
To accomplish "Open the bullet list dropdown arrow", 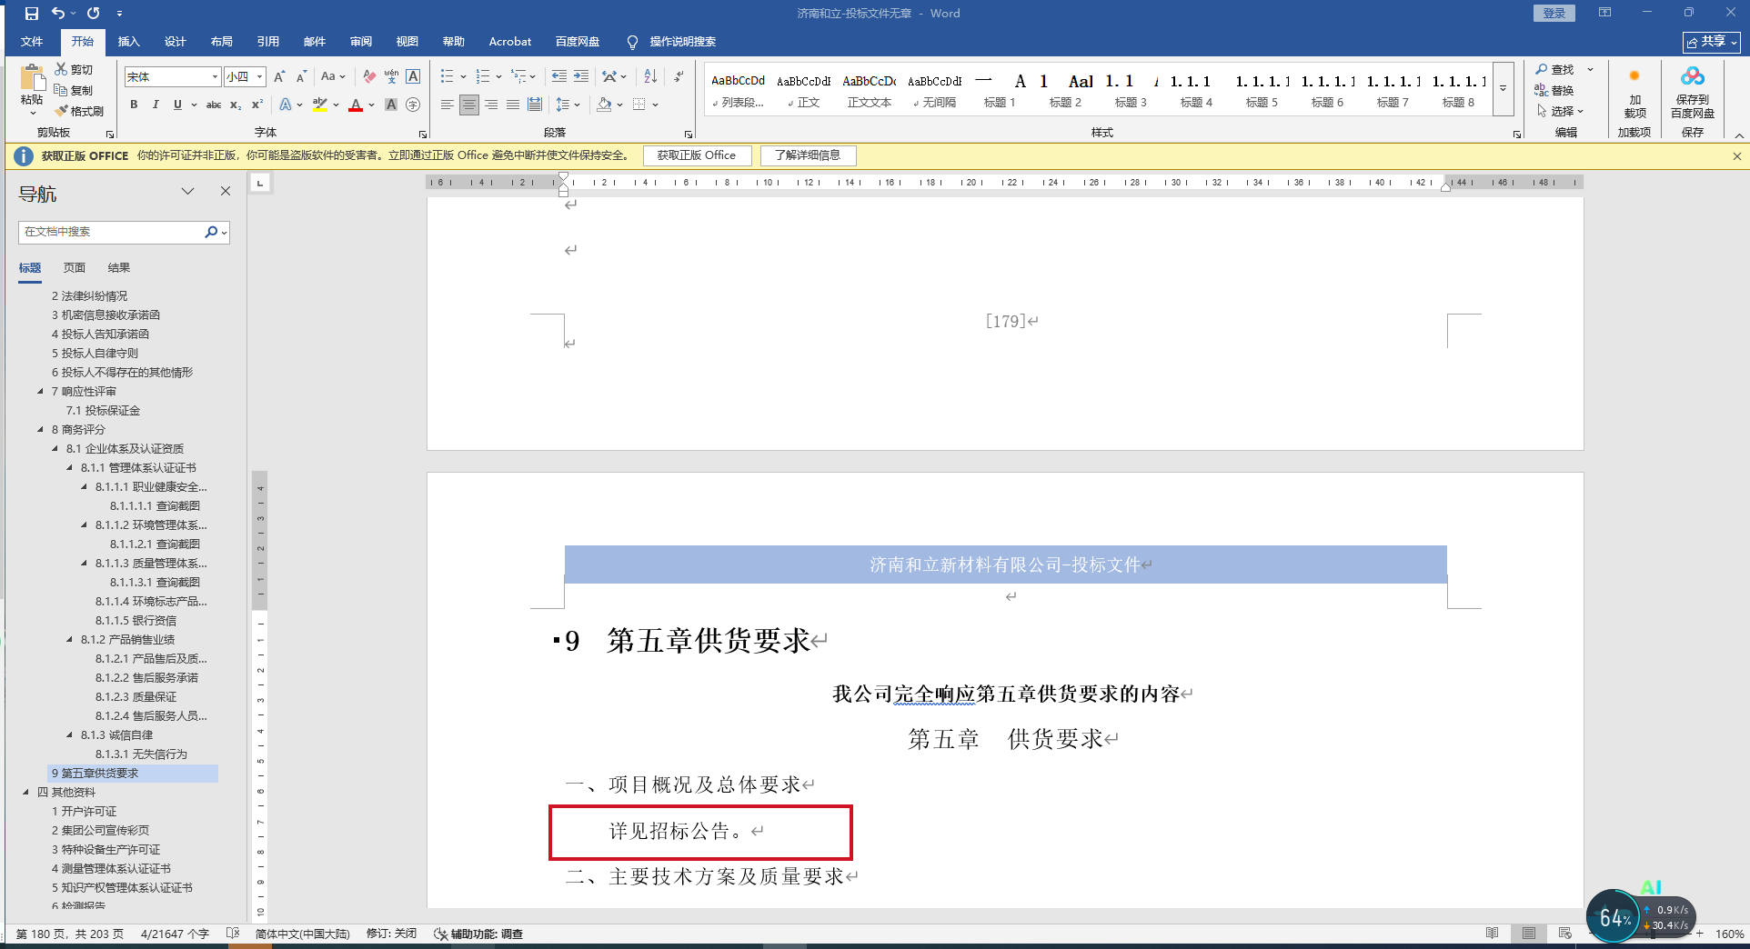I will (463, 76).
